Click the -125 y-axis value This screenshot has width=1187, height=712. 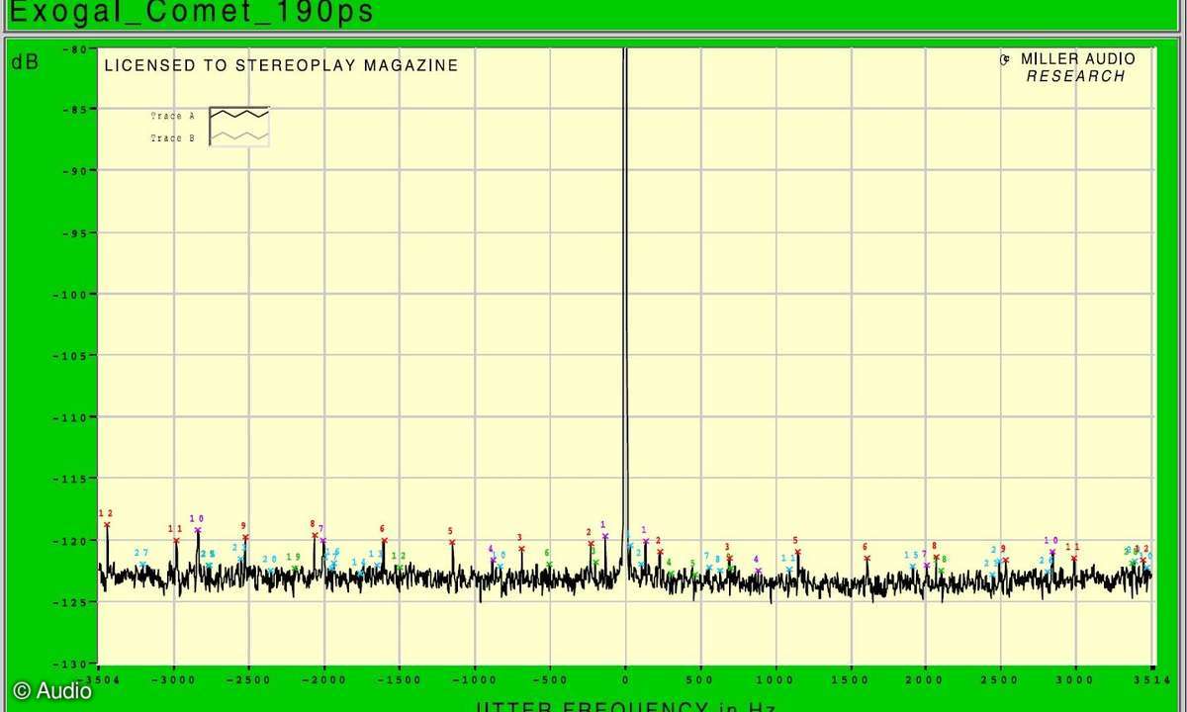pyautogui.click(x=69, y=601)
